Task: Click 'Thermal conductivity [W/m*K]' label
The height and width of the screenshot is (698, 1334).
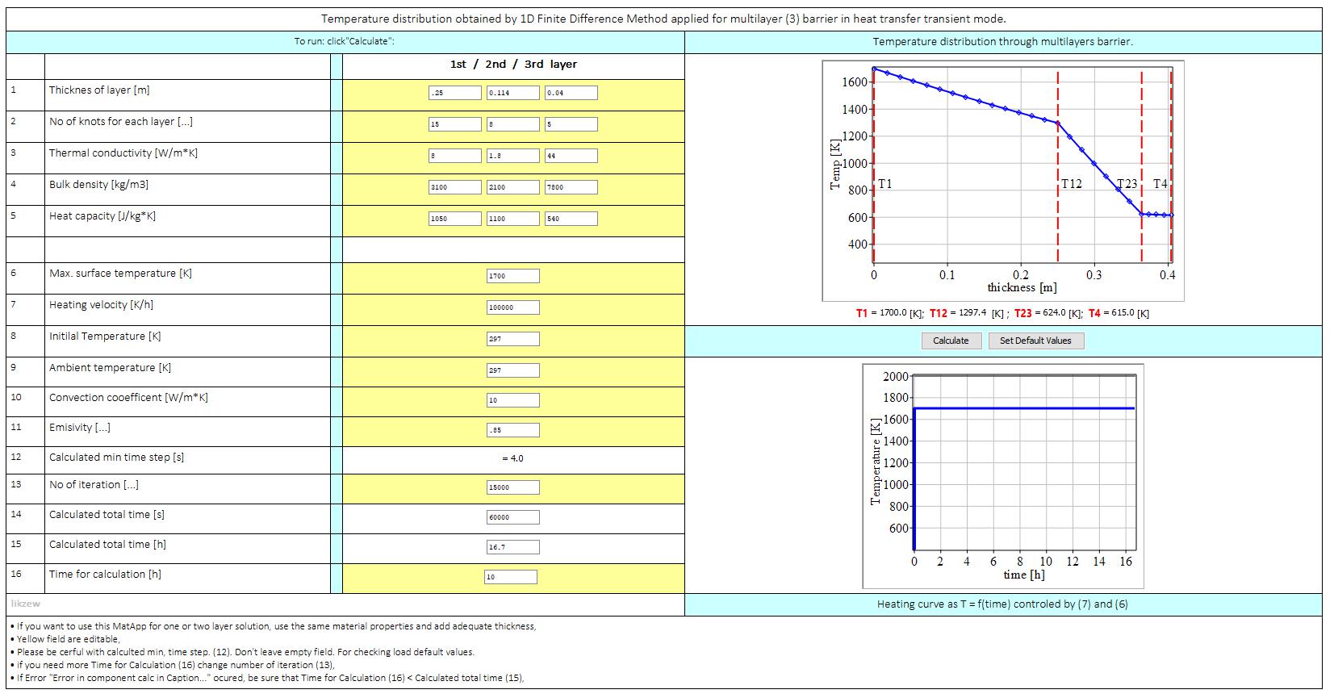Action: (x=123, y=153)
